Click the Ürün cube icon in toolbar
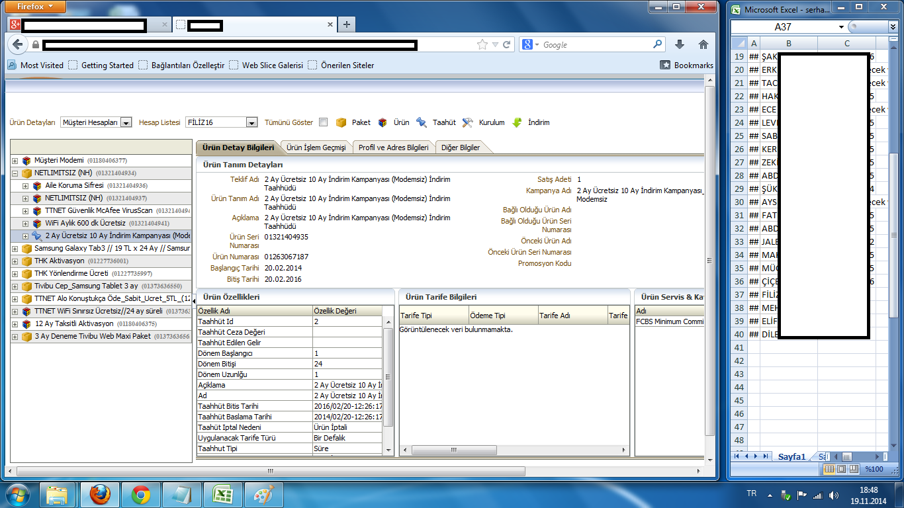This screenshot has width=904, height=508. (x=383, y=122)
